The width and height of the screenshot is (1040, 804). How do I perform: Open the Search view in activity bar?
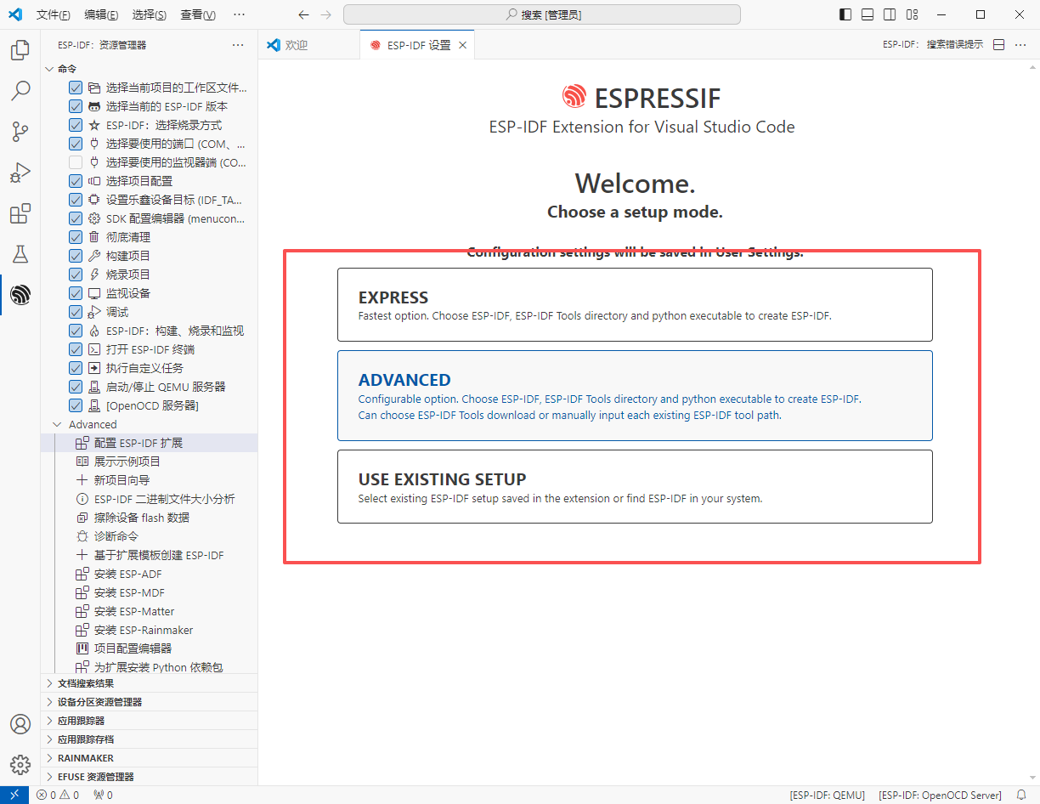[20, 91]
